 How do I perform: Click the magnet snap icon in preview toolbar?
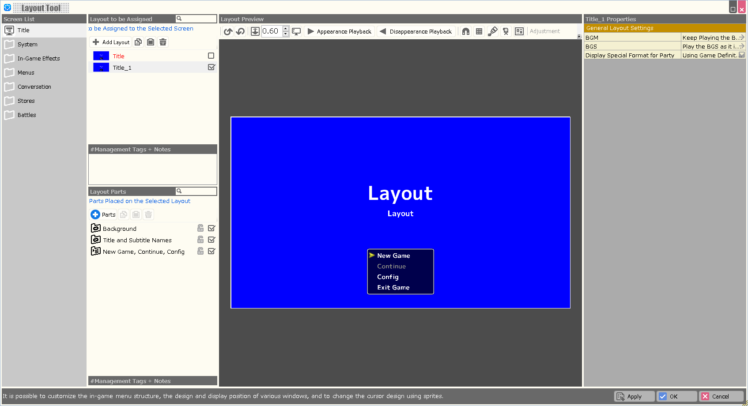pos(465,31)
